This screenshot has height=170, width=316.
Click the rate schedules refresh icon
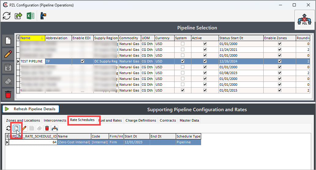8,128
